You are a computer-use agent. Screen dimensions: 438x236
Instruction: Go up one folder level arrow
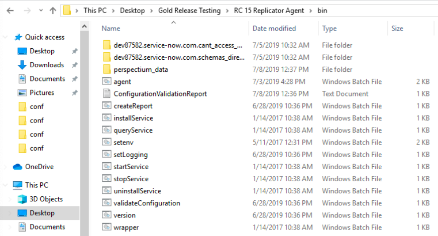(53, 11)
